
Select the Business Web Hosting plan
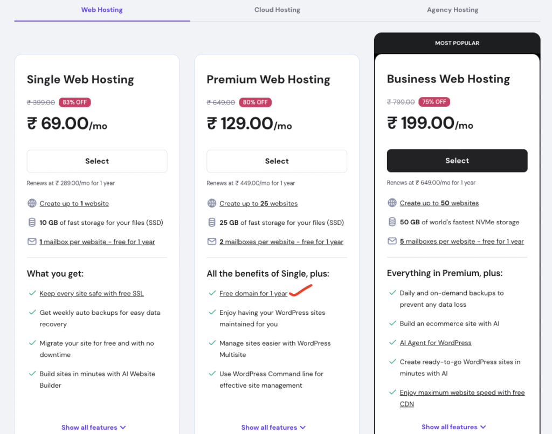(x=457, y=161)
